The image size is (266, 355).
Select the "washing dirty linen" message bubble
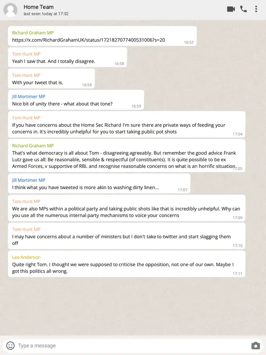99,184
